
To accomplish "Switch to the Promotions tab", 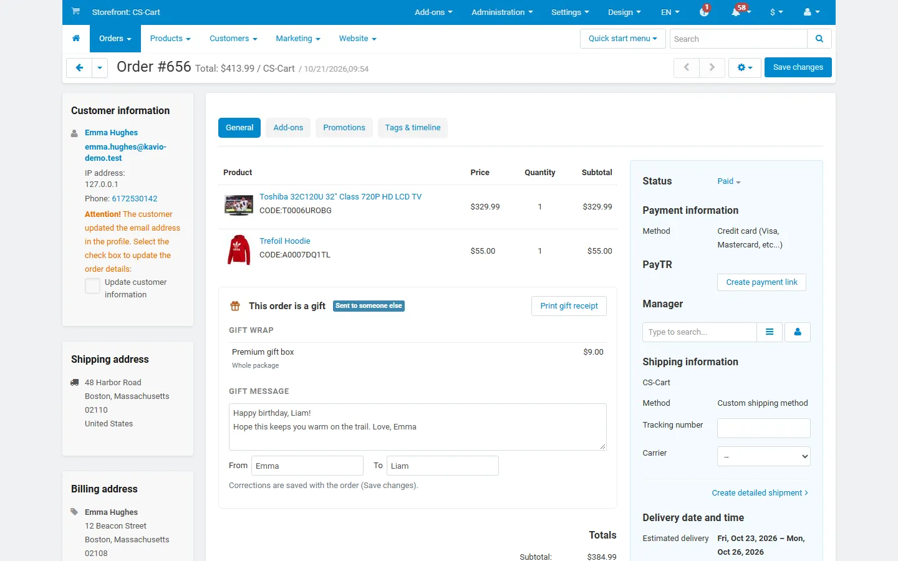I will (344, 128).
